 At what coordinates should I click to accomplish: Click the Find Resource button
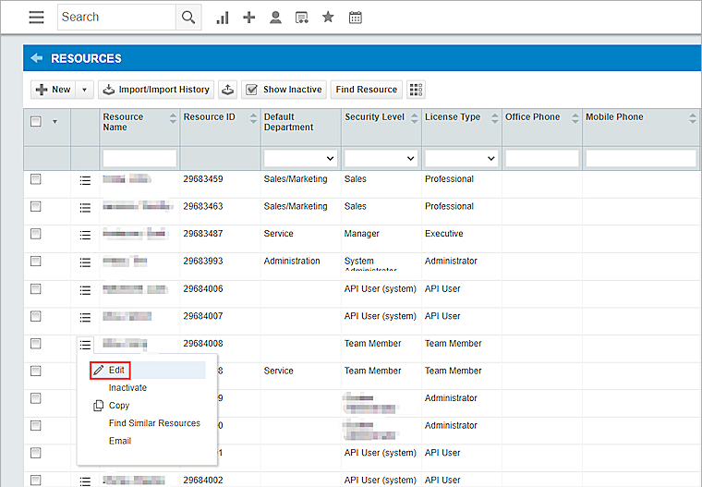[x=367, y=90]
